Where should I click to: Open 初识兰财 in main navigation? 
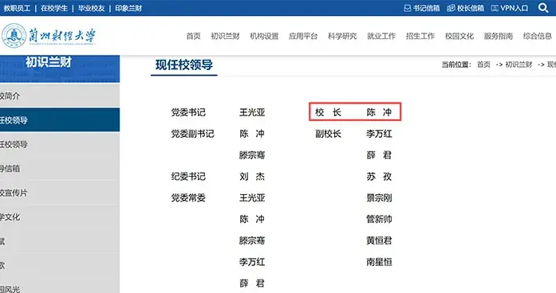(225, 36)
